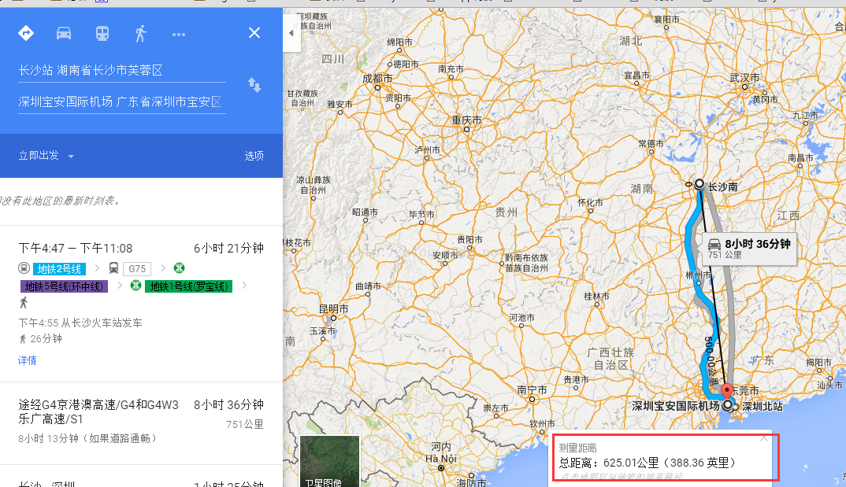Click the 地铁1号线(罗宝线) badge
Viewport: 846px width, 487px height.
pos(188,286)
